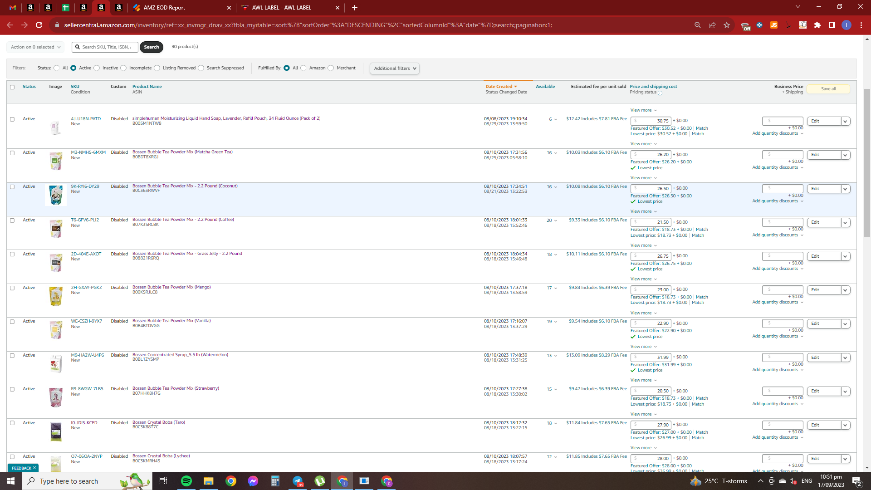Show hidden system tray icons
871x490 pixels.
761,481
